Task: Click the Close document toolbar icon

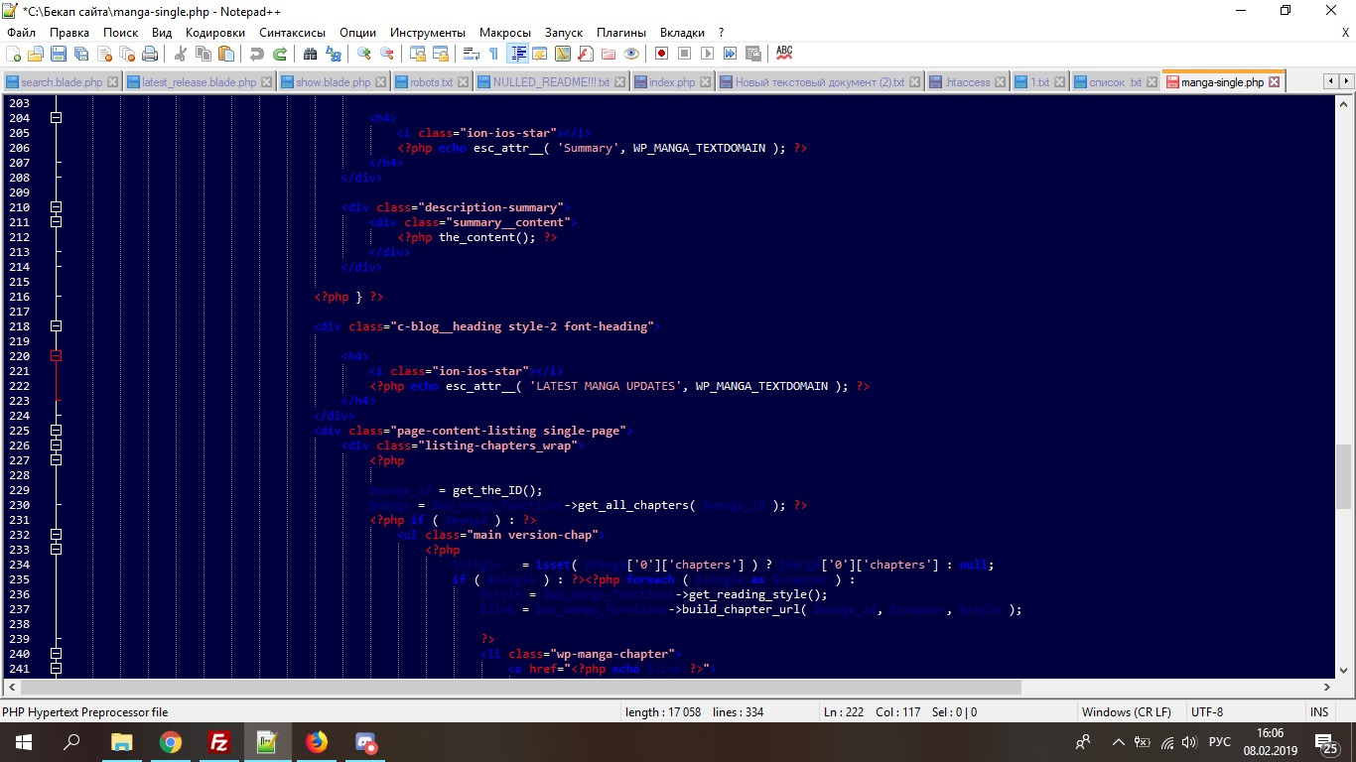Action: click(104, 54)
